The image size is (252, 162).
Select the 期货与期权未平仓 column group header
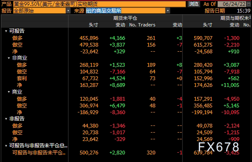pos(235,18)
